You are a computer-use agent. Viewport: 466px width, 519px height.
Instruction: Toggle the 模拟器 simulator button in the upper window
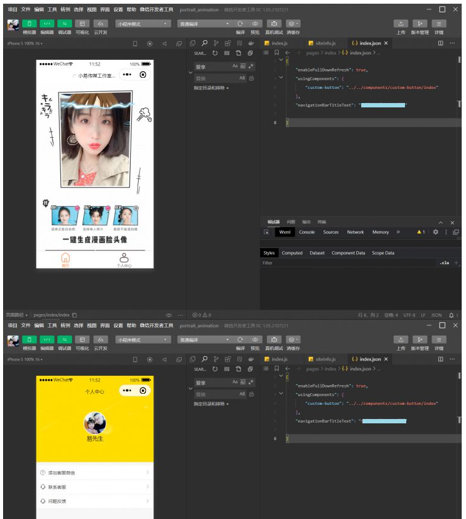(29, 23)
